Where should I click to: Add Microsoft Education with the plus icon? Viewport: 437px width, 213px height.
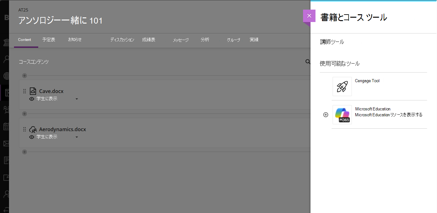[326, 115]
